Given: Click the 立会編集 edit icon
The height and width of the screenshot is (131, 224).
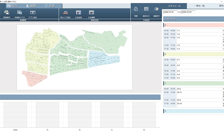Looking at the screenshot, I should pos(91,13).
